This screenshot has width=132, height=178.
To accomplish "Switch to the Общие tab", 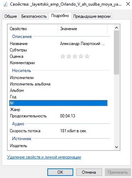I will [11, 16].
